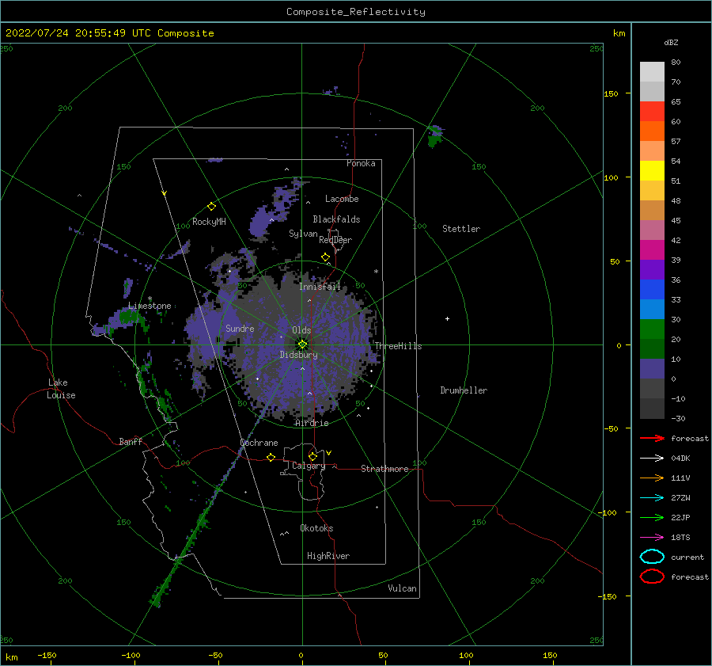The image size is (712, 666).
Task: Click the Drumheller label
Action: 464,390
